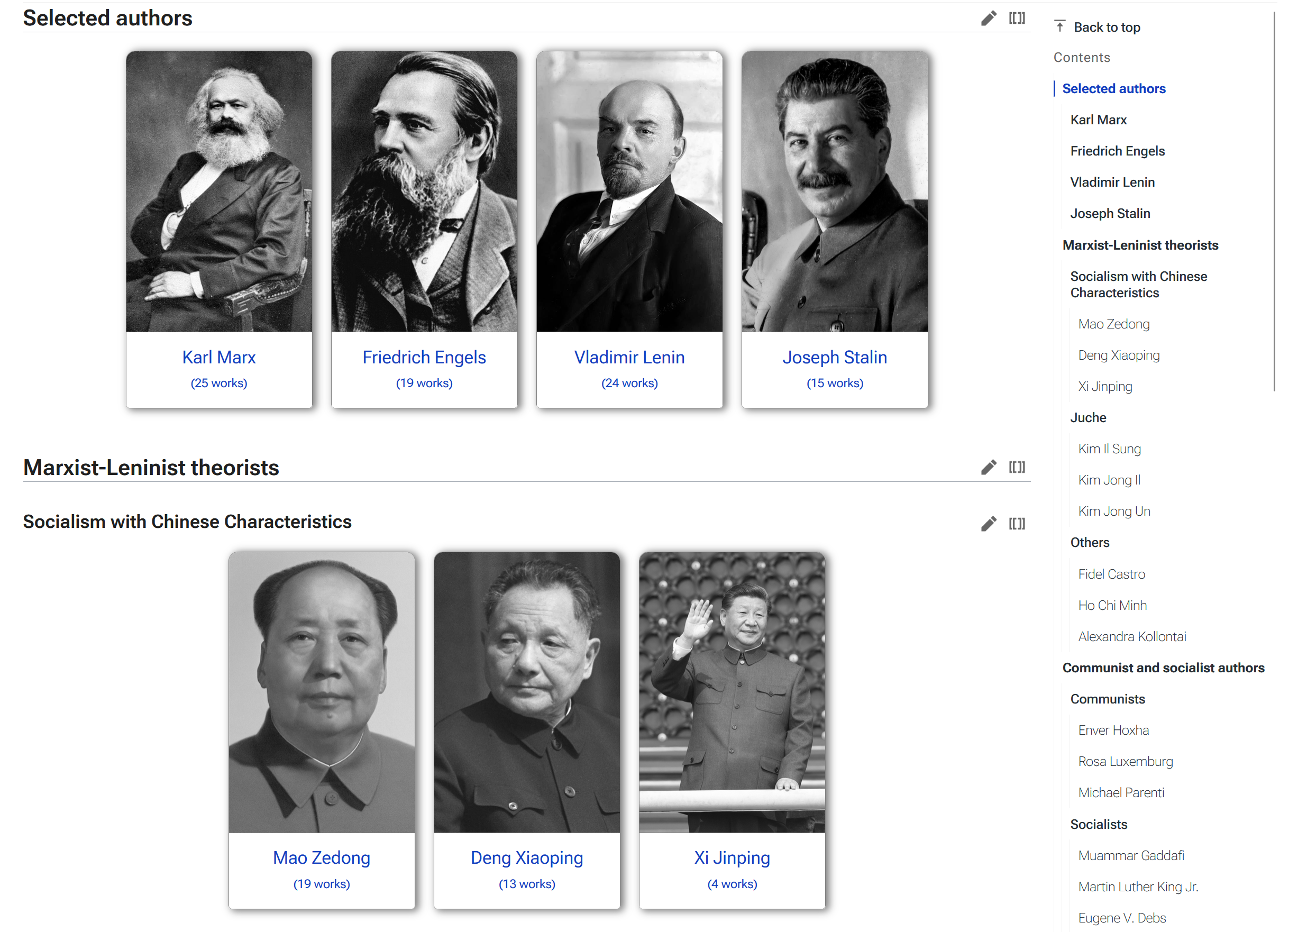Open source editor brackets for Marxist-Leninist theorists
This screenshot has width=1307, height=932.
1017,467
